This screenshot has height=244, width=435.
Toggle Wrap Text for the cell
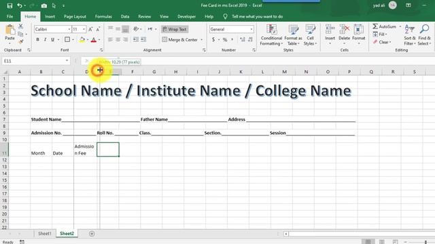click(x=175, y=29)
